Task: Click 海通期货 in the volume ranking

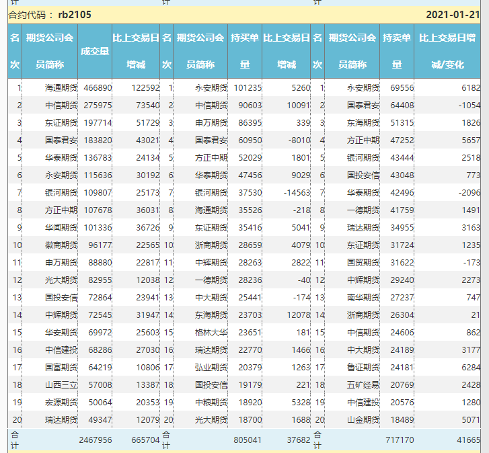Action: 61,88
